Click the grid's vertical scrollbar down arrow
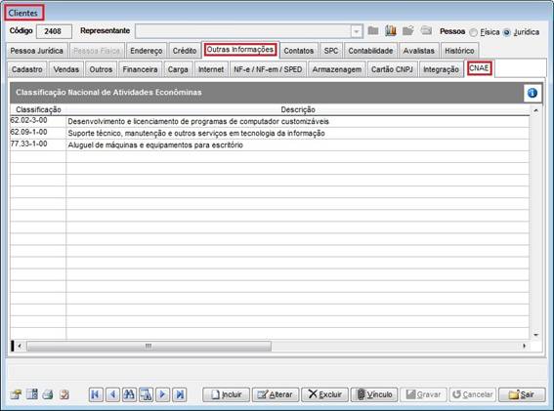554x411 pixels. click(x=535, y=335)
